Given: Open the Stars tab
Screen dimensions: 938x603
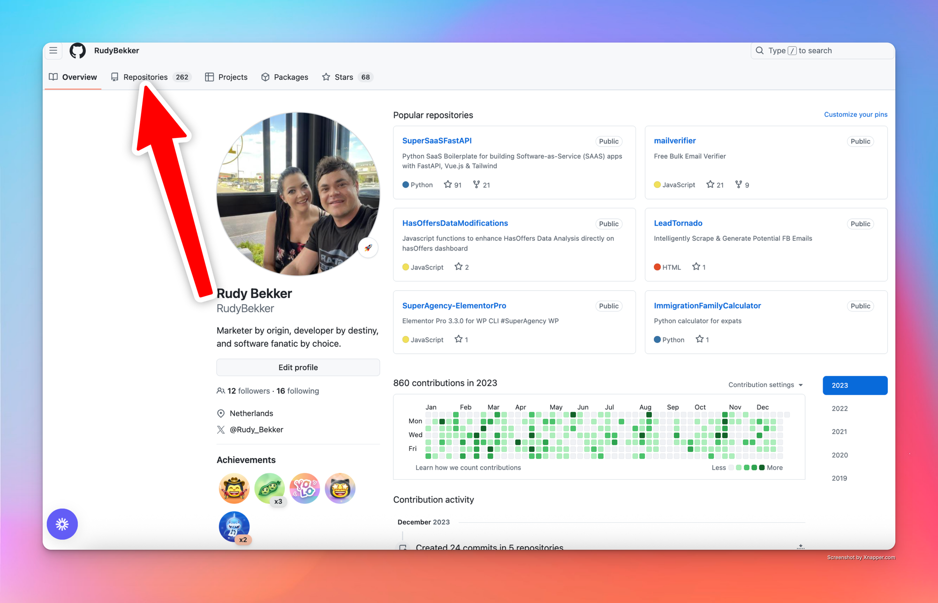Looking at the screenshot, I should (344, 77).
